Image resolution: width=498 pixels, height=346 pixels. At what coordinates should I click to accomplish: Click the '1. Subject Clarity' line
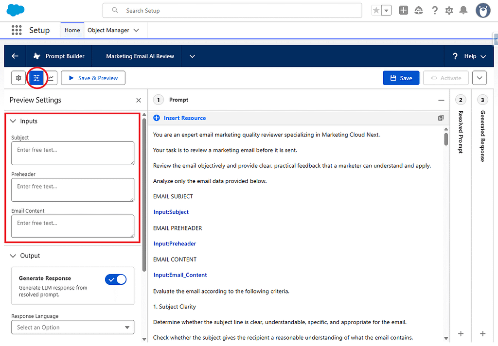coord(175,307)
